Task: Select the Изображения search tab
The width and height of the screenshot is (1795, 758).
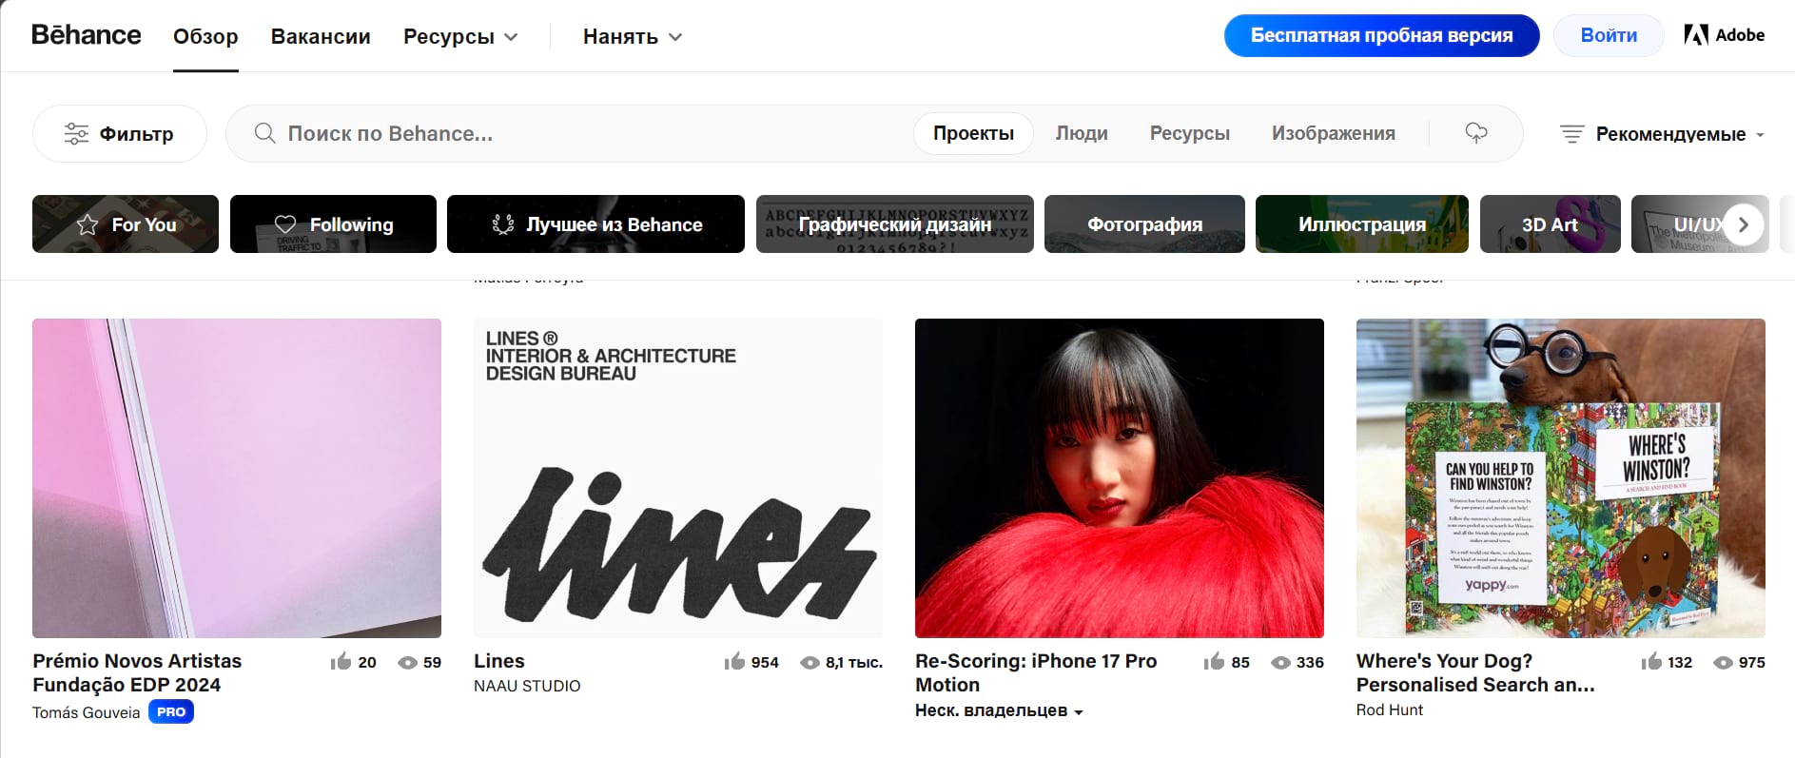Action: pyautogui.click(x=1333, y=133)
